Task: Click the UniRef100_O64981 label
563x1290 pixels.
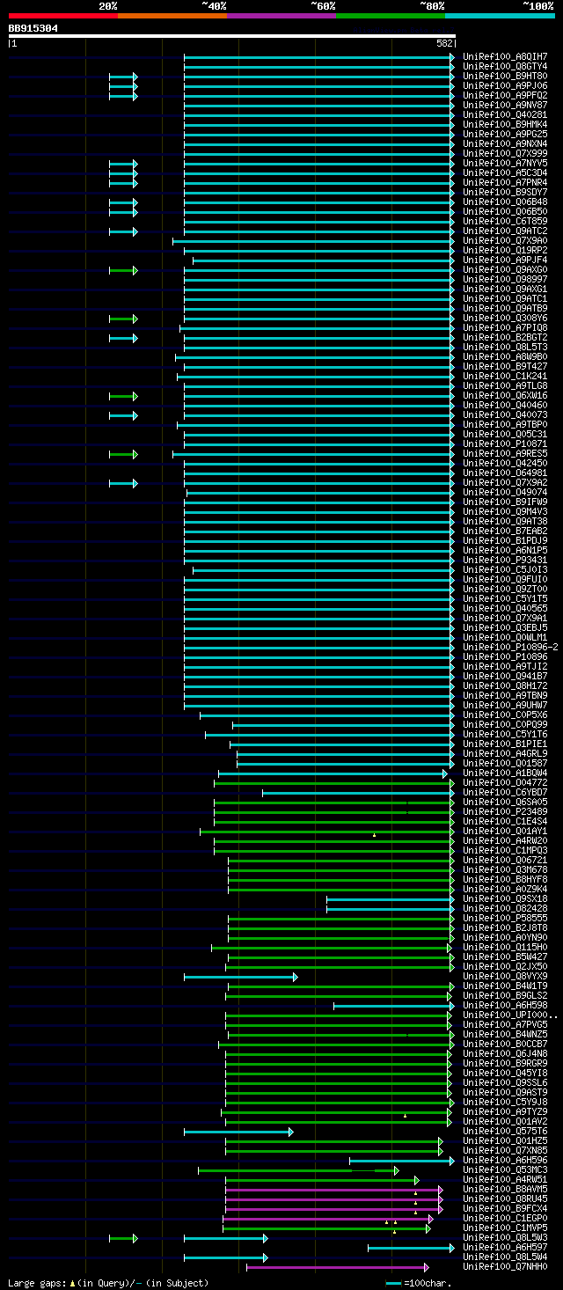Action: 505,473
